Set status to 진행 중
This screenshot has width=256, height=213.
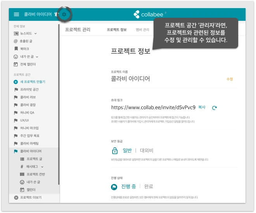(x=128, y=186)
